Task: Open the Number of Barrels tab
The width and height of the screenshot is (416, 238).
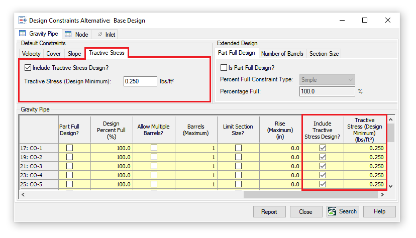Action: point(282,53)
